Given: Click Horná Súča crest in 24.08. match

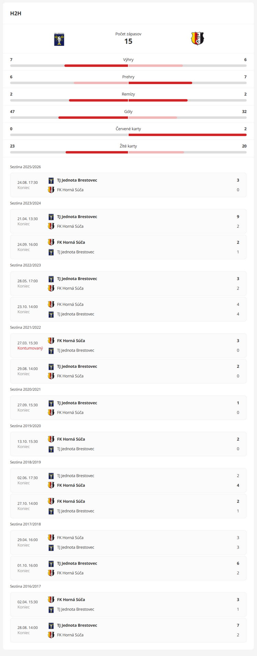Looking at the screenshot, I should (51, 190).
